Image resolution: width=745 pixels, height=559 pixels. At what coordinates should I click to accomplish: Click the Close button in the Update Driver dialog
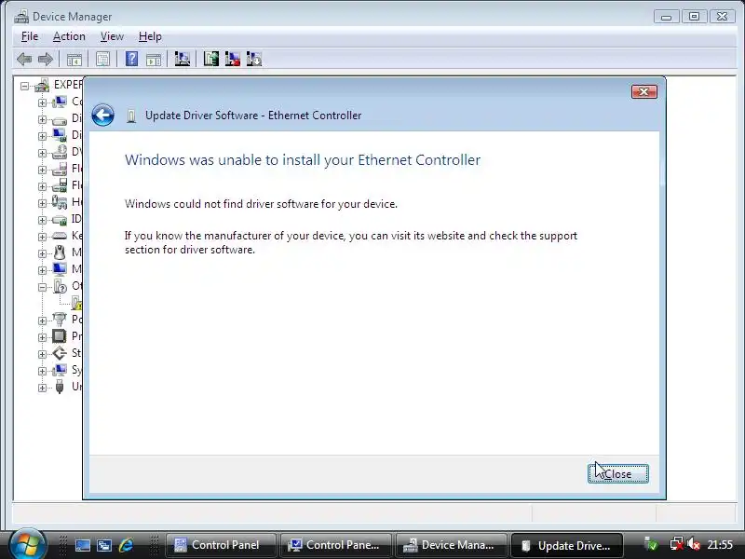[618, 473]
